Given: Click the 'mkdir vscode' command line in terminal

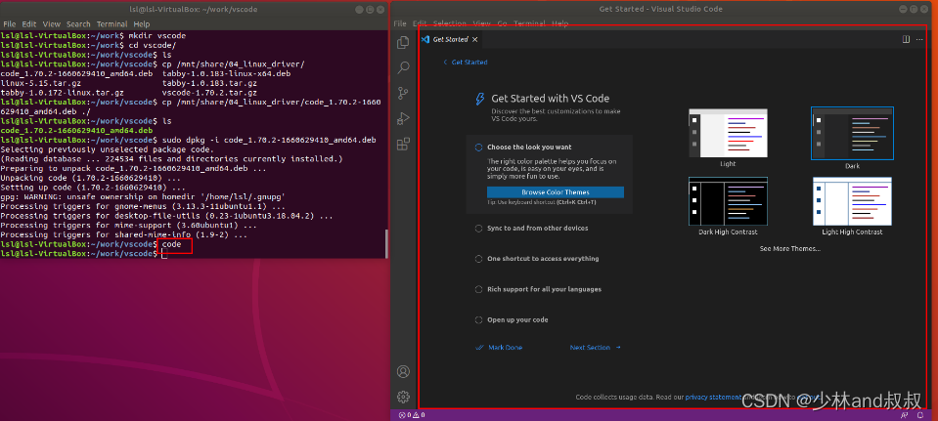Looking at the screenshot, I should 93,35.
